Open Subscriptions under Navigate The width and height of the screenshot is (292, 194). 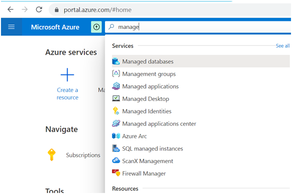[83, 155]
